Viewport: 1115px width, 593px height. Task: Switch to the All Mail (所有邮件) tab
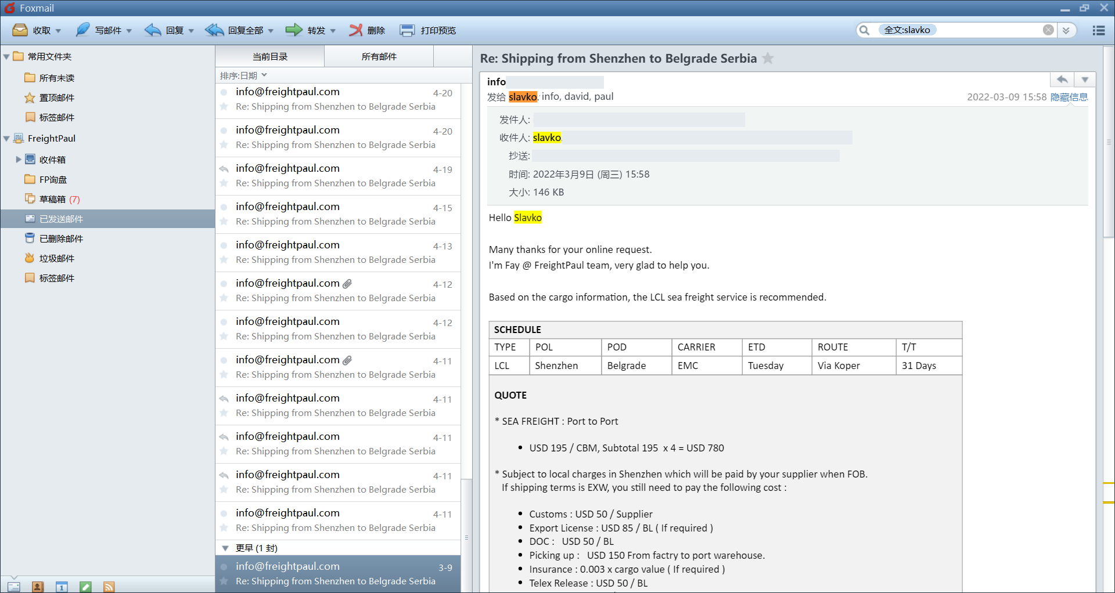[379, 56]
